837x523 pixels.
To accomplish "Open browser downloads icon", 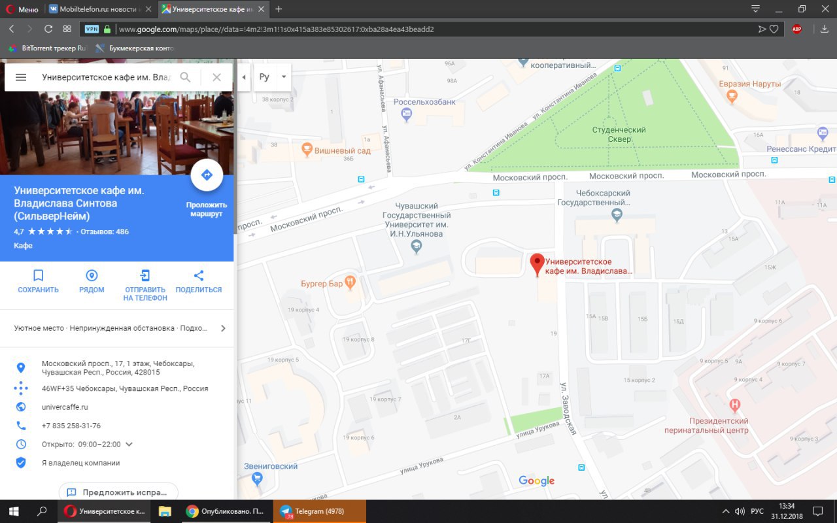I will click(824, 29).
